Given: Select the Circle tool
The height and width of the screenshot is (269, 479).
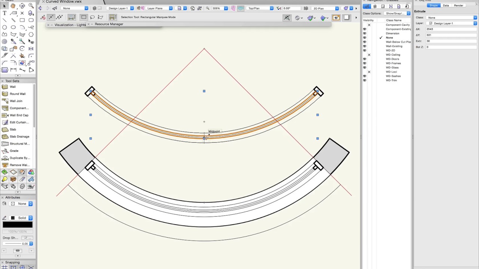Looking at the screenshot, I should 4,27.
